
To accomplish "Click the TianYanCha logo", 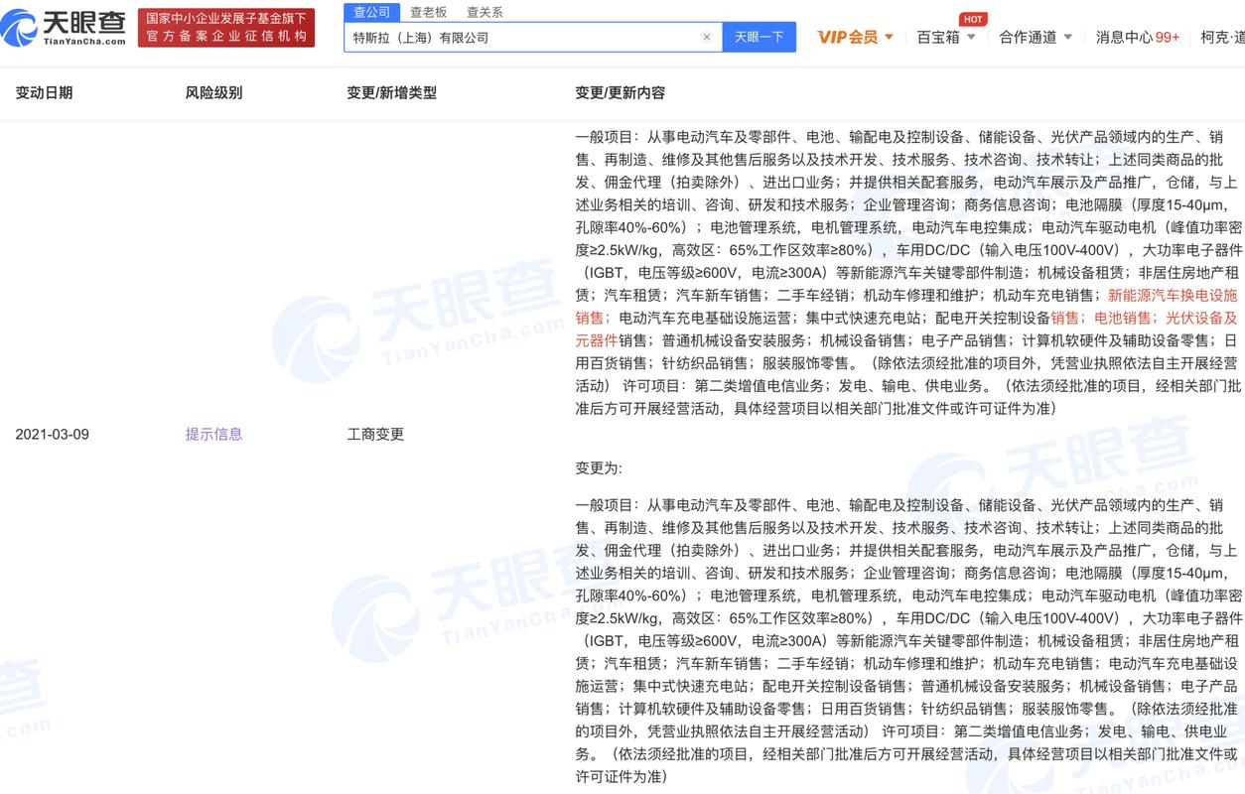I will [x=64, y=27].
